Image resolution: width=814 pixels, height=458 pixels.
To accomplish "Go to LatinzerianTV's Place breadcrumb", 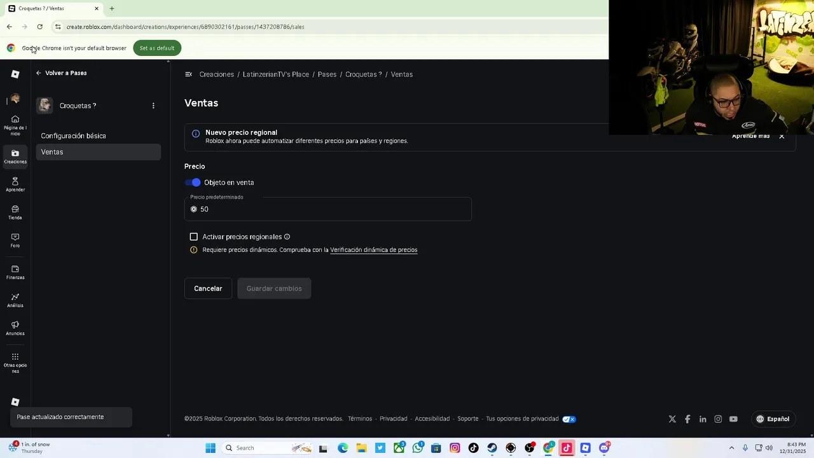I will (x=276, y=74).
